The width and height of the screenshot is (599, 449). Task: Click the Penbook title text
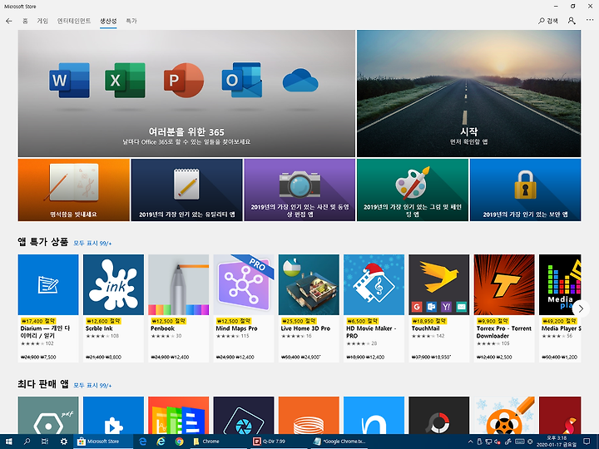162,328
